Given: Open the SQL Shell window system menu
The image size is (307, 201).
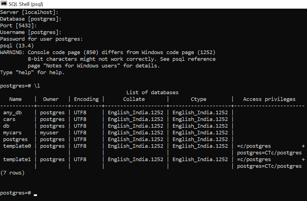Looking at the screenshot, I should pos(4,4).
